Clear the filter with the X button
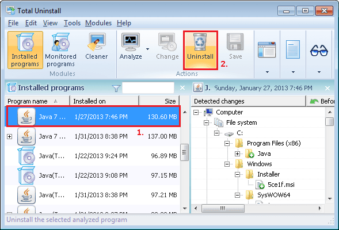This screenshot has width=339, height=230. point(182,87)
